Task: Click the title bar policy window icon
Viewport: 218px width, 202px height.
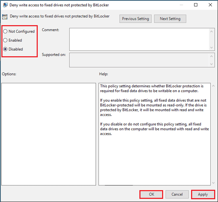Action: coord(5,5)
